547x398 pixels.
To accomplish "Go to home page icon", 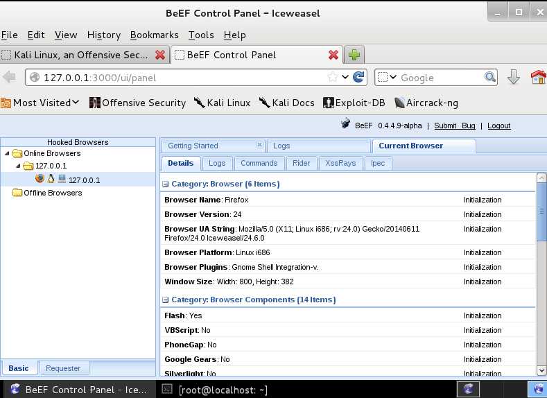I will (x=538, y=77).
